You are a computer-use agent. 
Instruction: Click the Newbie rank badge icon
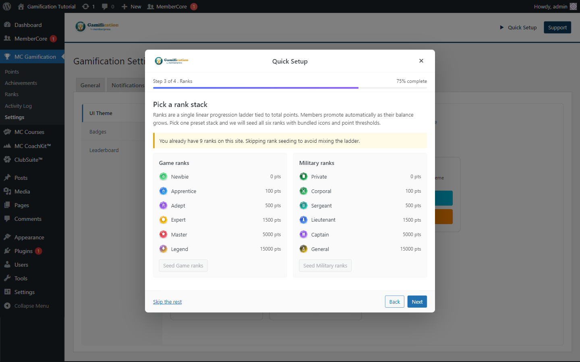click(163, 177)
